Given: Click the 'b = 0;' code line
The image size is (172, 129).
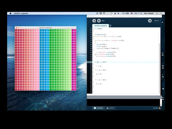Looking at the screenshot, I should coord(99,84).
